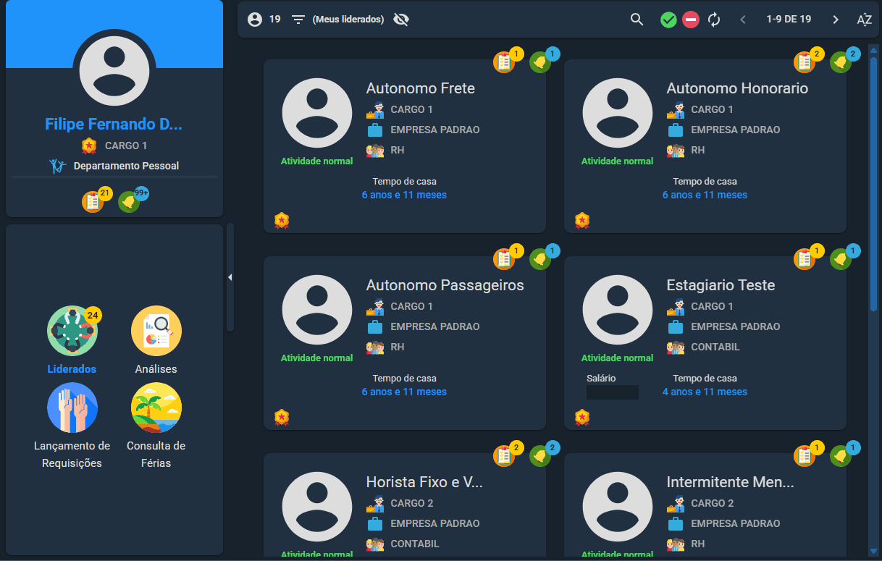Screen dimensions: 882x561
Task: Click Autonomo Passageiros' medal badge icon
Action: (x=282, y=417)
